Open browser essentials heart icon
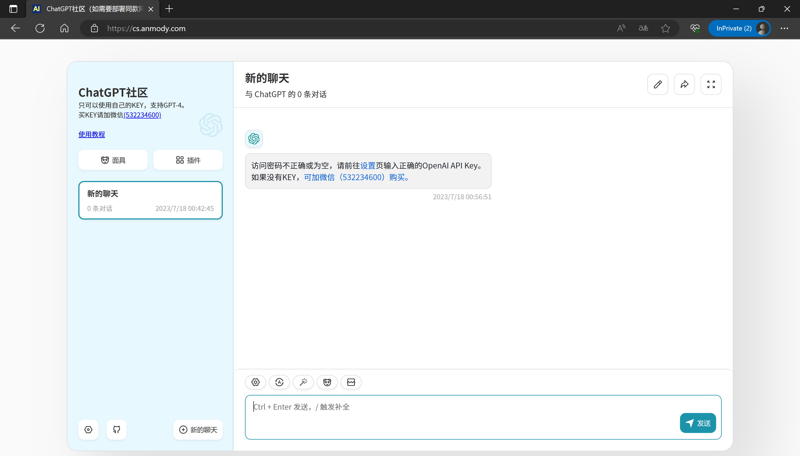The height and width of the screenshot is (456, 800). [x=695, y=28]
